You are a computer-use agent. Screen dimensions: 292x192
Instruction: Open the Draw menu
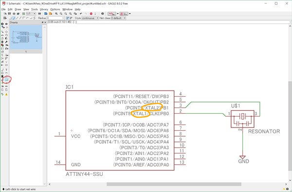[18, 9]
